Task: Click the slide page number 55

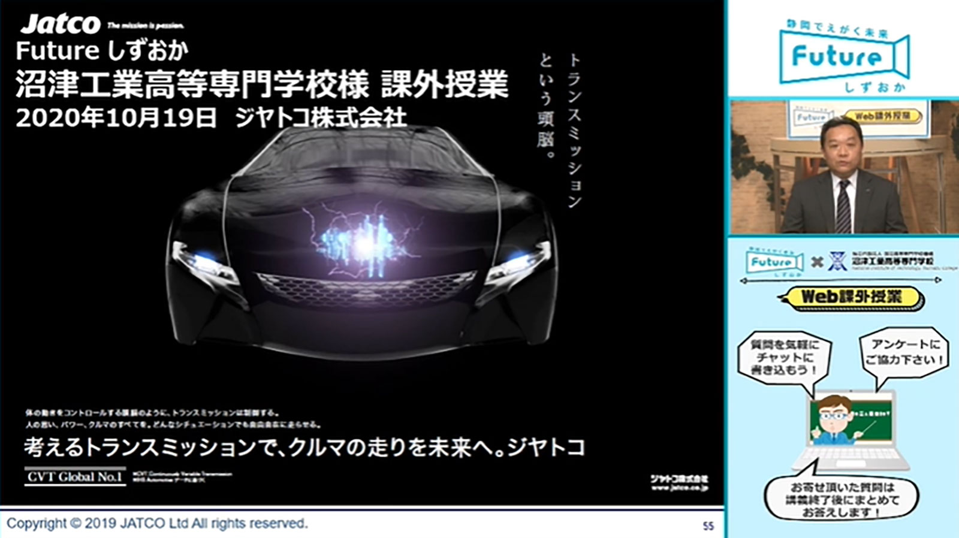Action: pyautogui.click(x=708, y=526)
